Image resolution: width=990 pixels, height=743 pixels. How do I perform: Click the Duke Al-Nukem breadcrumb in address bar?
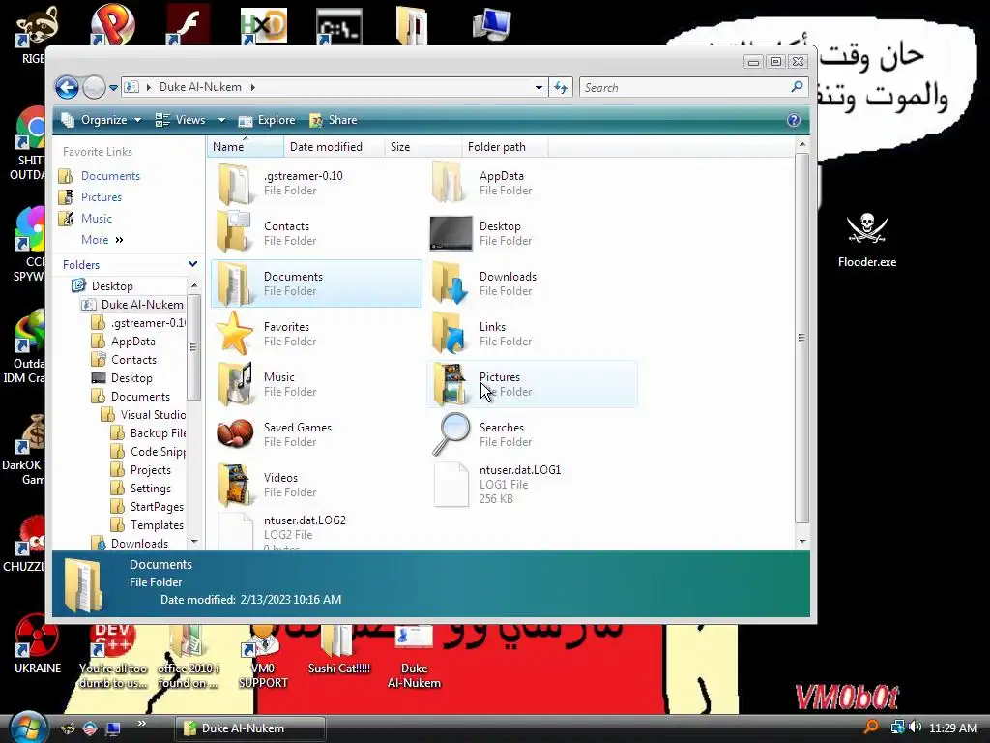[x=200, y=87]
